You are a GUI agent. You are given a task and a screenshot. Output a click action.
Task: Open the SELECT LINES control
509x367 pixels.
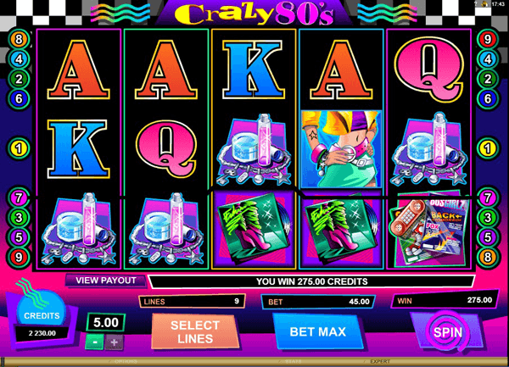pos(195,331)
